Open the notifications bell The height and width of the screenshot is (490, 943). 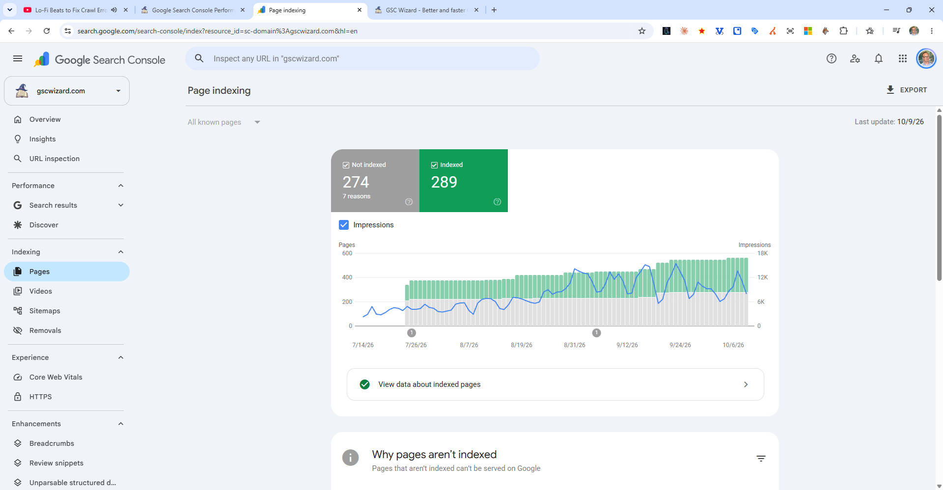click(879, 59)
